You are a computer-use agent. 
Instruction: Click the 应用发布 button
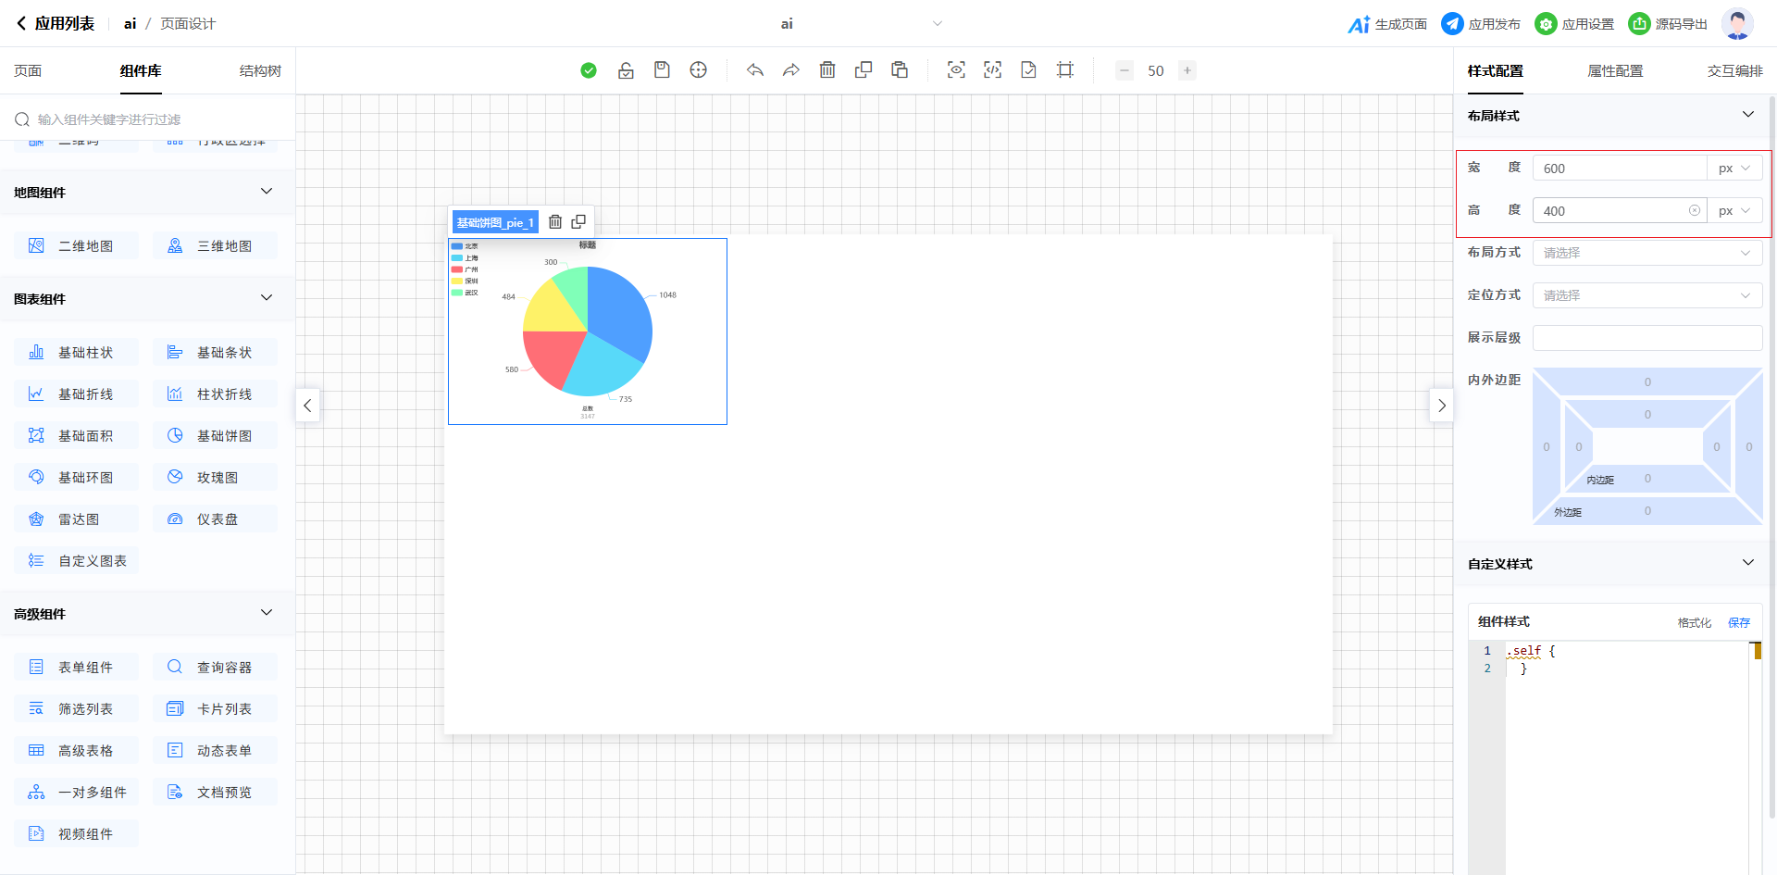(1481, 24)
